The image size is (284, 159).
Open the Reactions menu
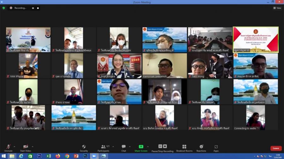[201, 147]
